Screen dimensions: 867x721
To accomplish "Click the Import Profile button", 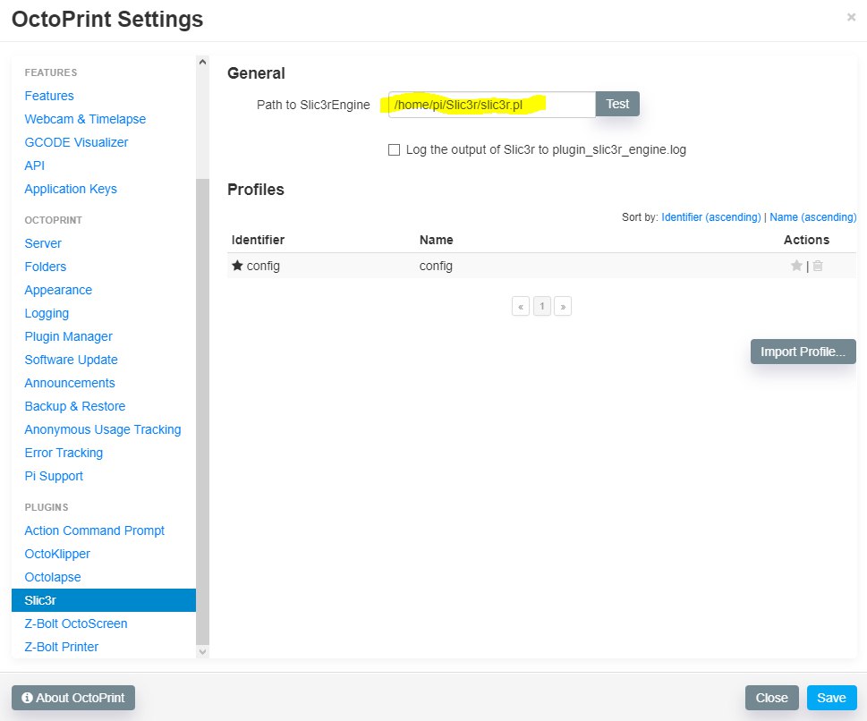I will click(x=803, y=352).
